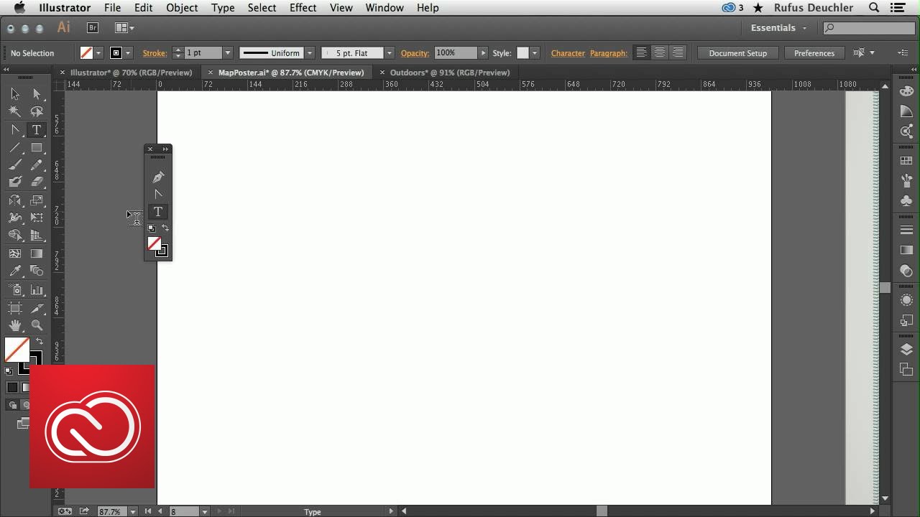Select the Eyedropper tool
The height and width of the screenshot is (517, 920).
(x=15, y=271)
